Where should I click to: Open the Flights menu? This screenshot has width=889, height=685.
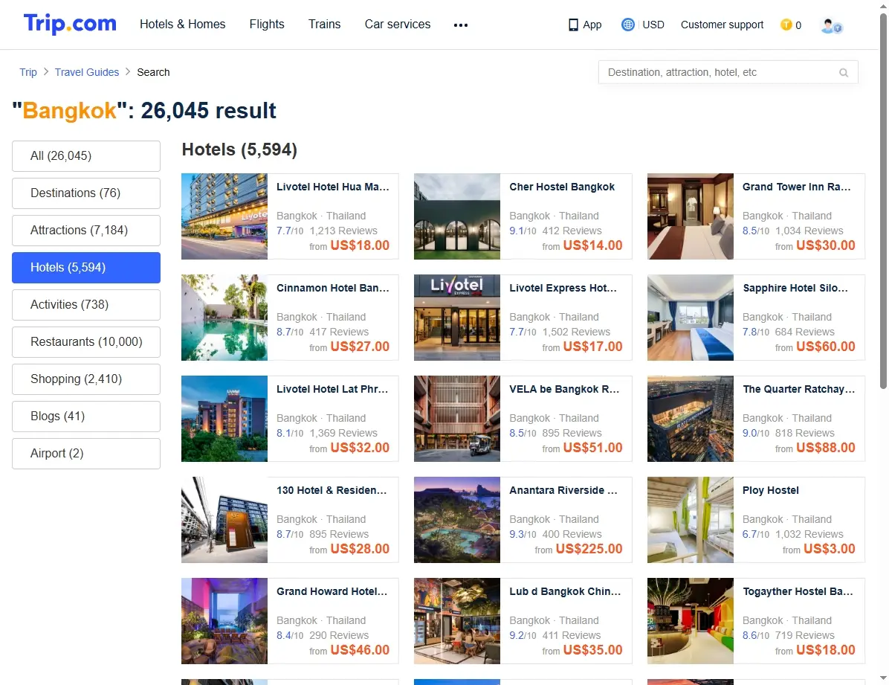pyautogui.click(x=267, y=25)
